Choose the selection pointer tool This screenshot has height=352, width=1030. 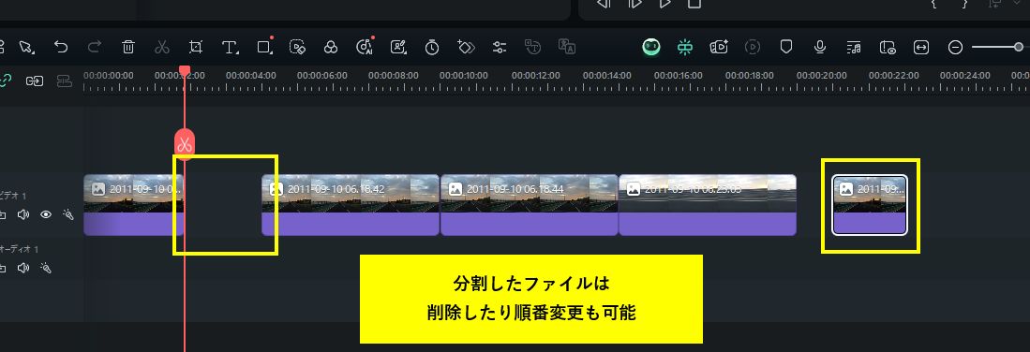(26, 47)
